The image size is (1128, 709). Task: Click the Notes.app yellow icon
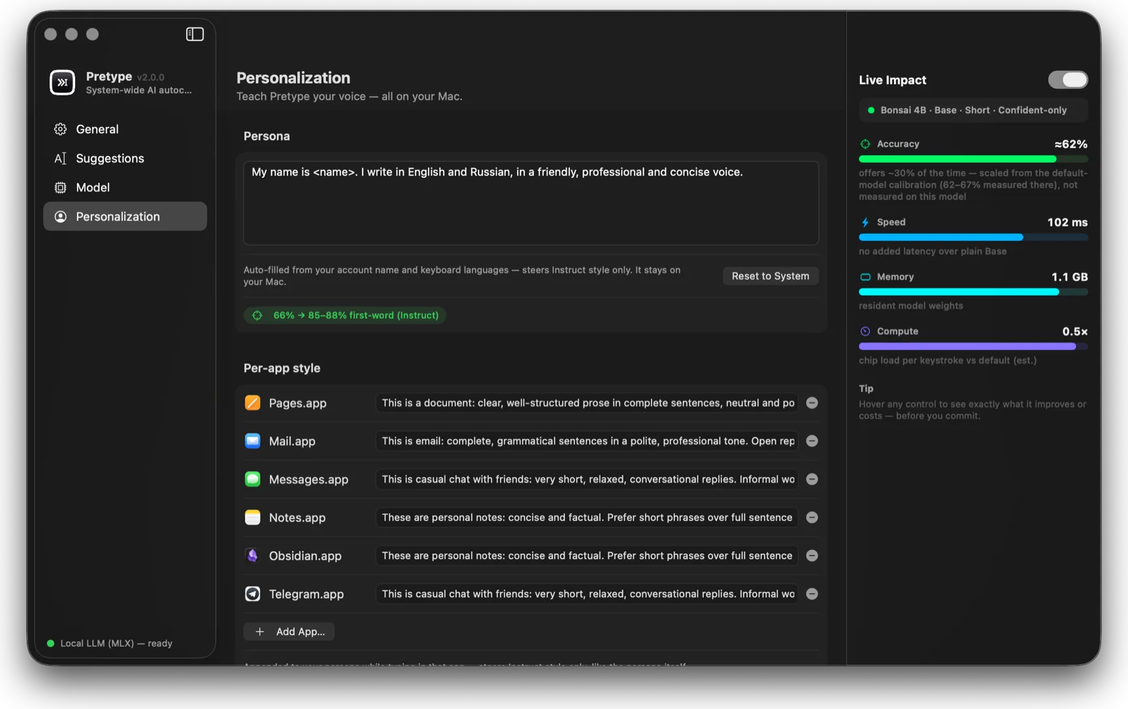point(252,518)
